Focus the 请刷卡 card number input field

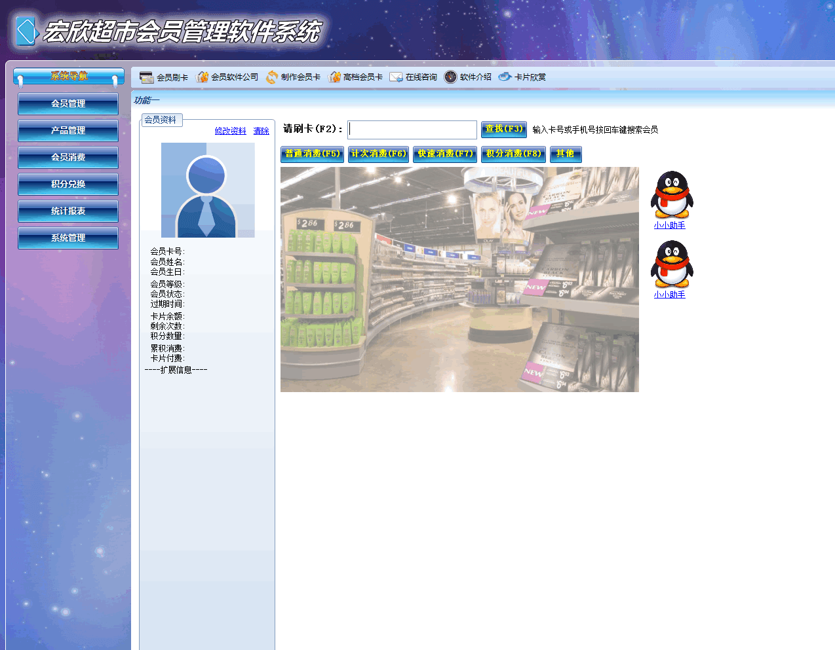412,130
